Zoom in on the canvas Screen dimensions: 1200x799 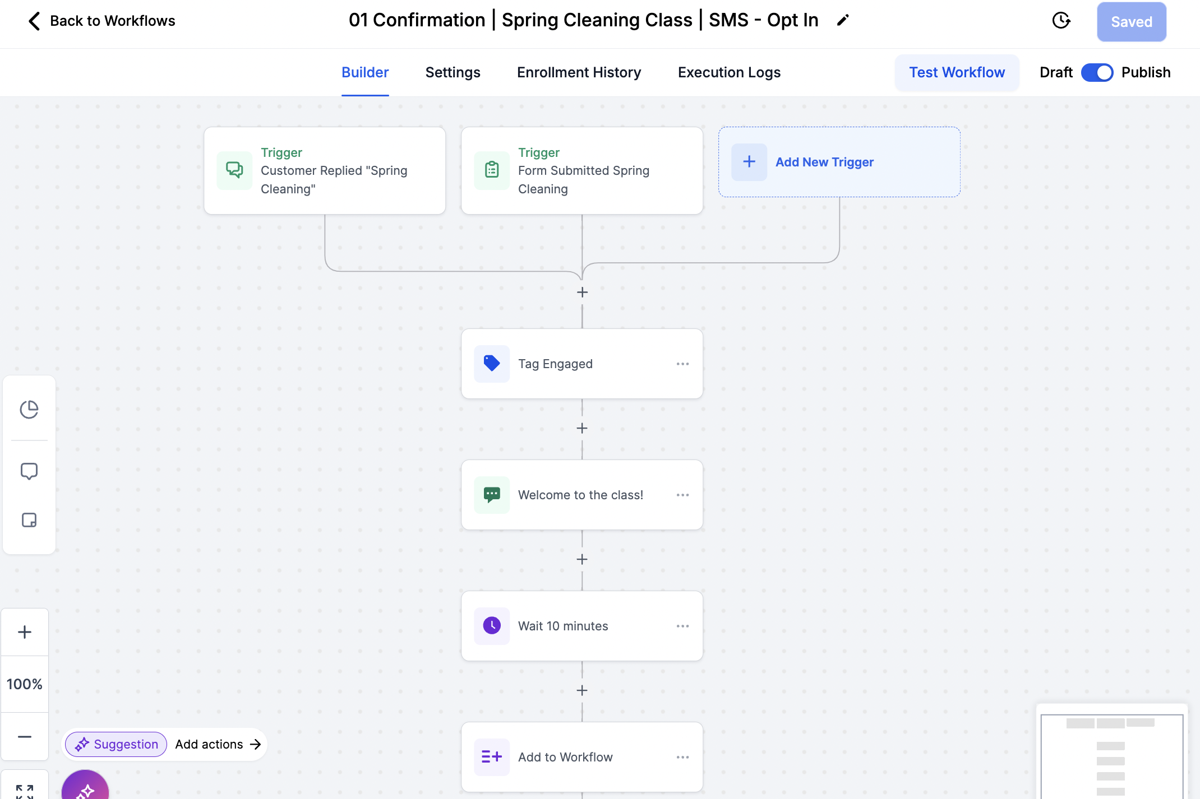[x=25, y=632]
